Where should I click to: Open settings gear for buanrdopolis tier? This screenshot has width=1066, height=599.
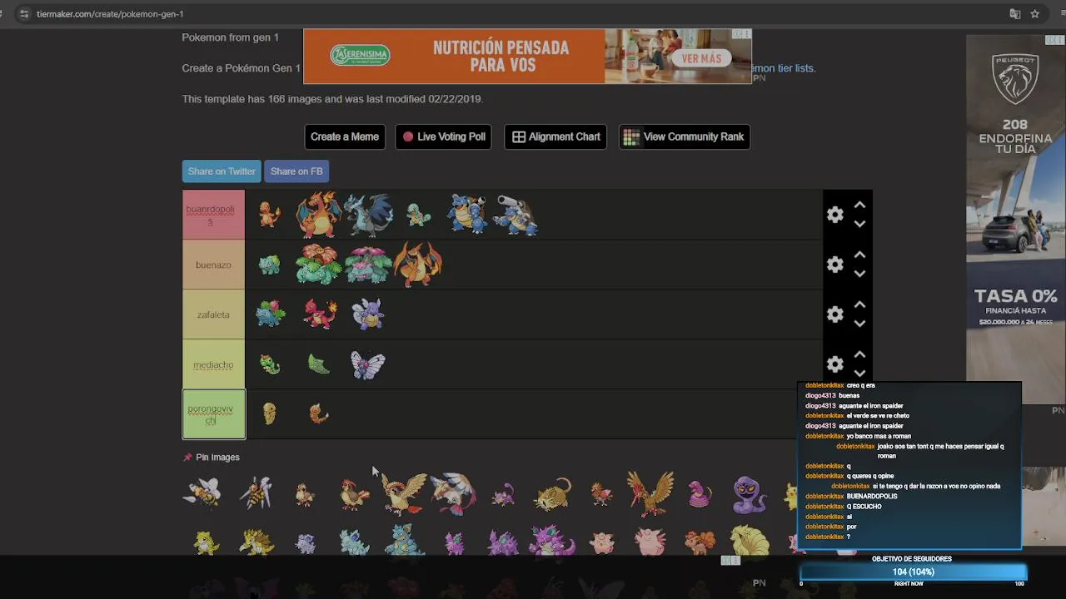tap(834, 215)
